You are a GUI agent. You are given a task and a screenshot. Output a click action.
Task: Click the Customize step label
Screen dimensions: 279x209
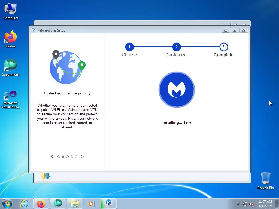pyautogui.click(x=177, y=55)
